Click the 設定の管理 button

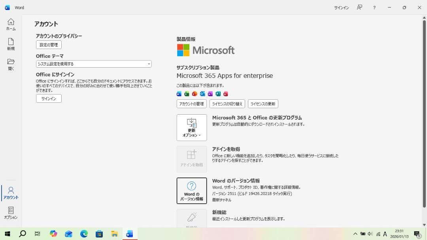pyautogui.click(x=48, y=45)
